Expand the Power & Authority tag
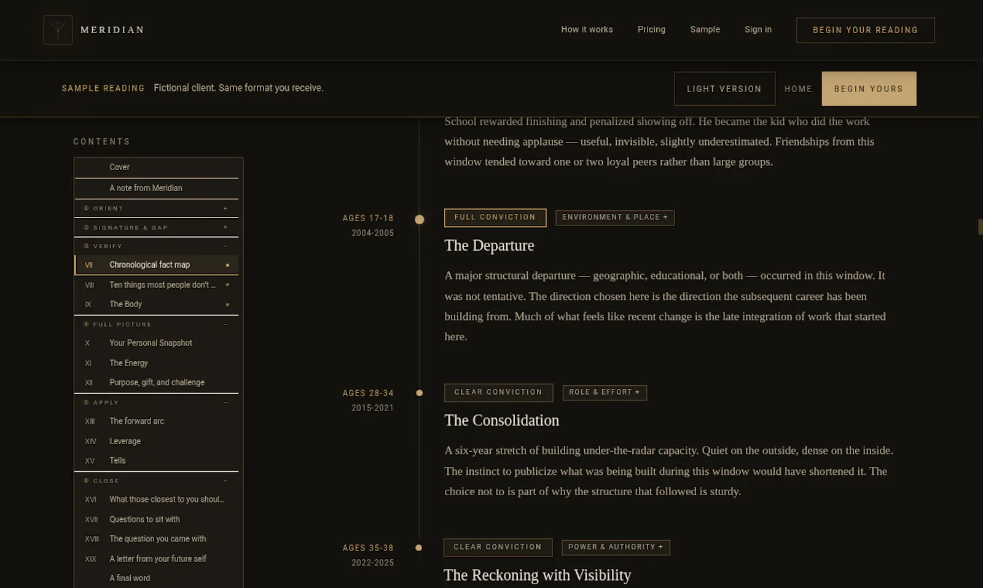Viewport: 983px width, 588px height. pyautogui.click(x=616, y=547)
